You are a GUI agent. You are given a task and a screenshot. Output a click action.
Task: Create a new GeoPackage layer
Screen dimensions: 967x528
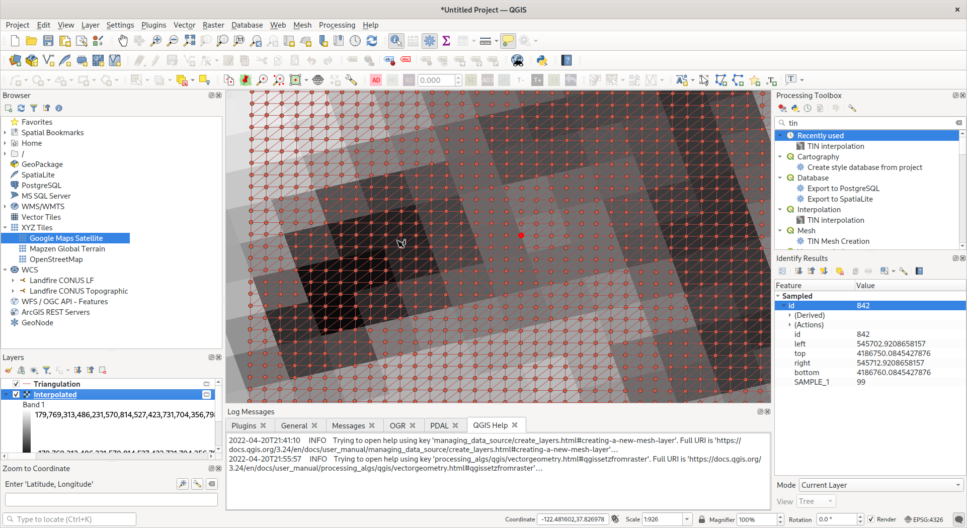(x=31, y=60)
